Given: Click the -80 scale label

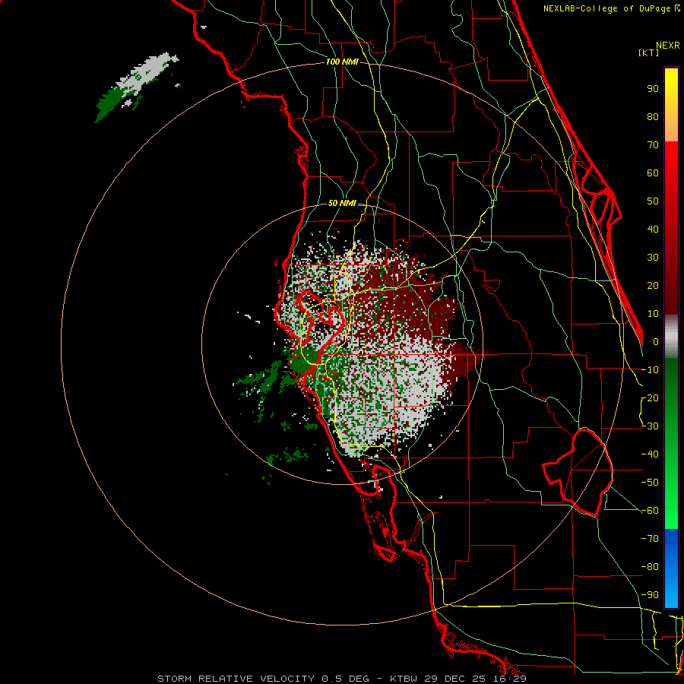Looking at the screenshot, I should pyautogui.click(x=650, y=567).
